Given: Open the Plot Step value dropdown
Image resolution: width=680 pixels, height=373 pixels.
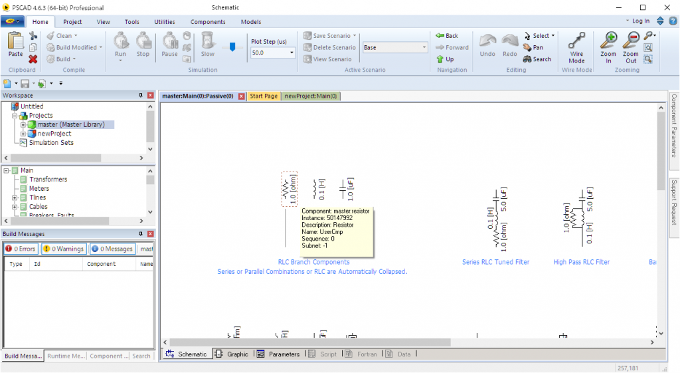Looking at the screenshot, I should [292, 53].
